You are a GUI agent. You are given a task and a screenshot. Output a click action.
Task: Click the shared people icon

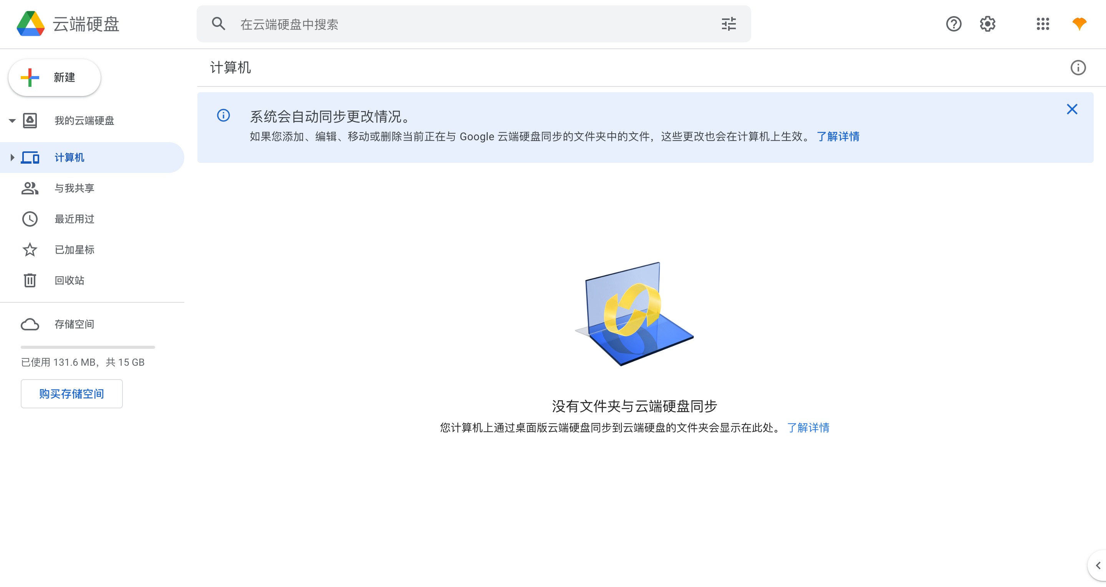pyautogui.click(x=30, y=188)
